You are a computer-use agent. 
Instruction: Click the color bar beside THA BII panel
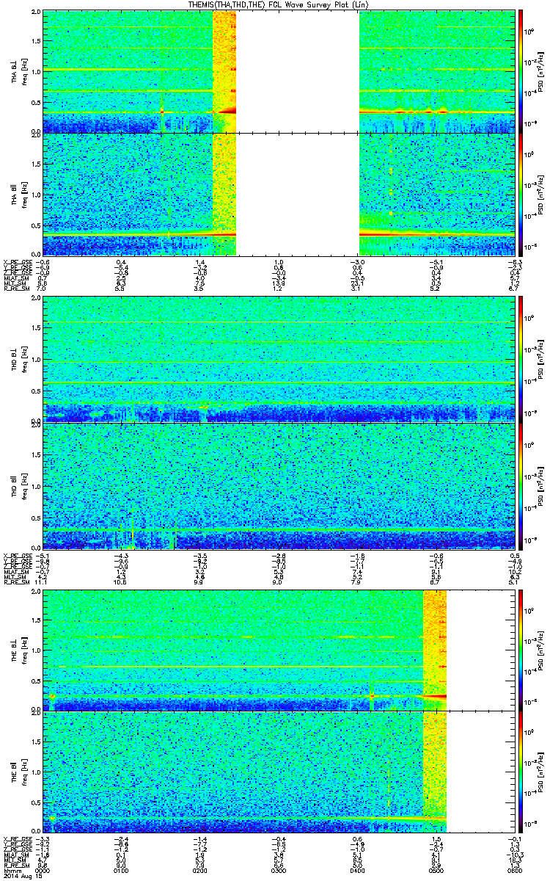(x=521, y=194)
